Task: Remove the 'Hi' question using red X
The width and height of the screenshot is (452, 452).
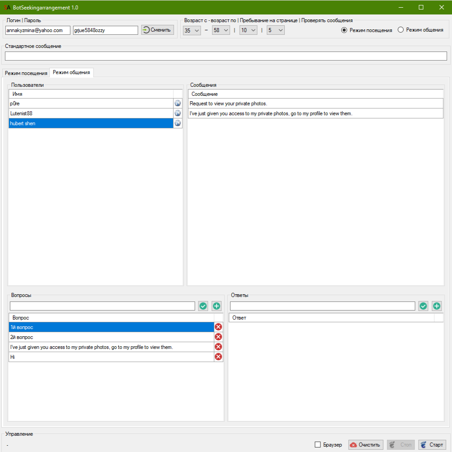Action: (x=218, y=357)
